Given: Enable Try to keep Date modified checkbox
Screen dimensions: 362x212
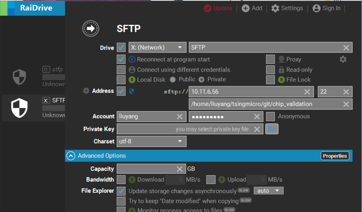Looking at the screenshot, I should 121,201.
